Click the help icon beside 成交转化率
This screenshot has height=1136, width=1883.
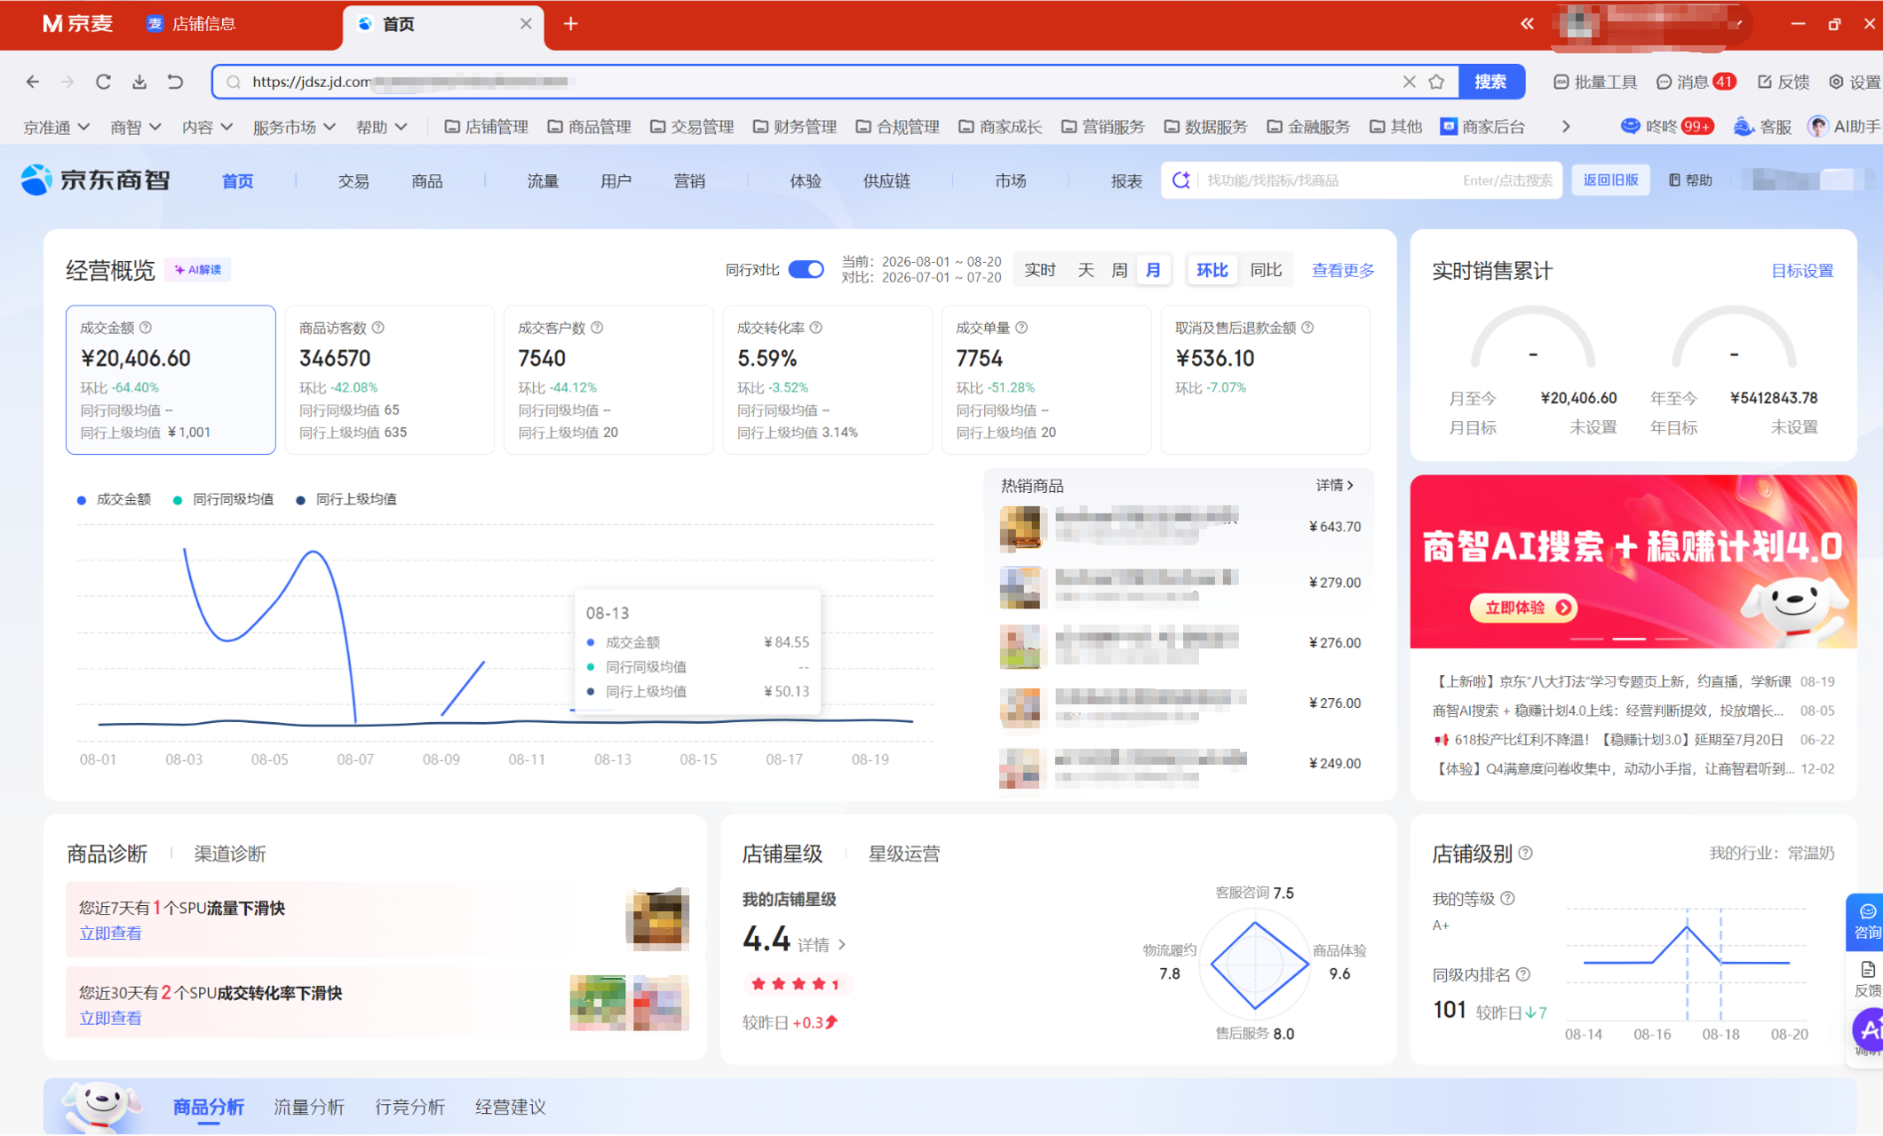coord(816,328)
